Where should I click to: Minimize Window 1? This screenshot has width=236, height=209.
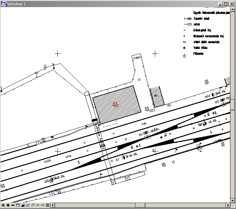click(221, 4)
